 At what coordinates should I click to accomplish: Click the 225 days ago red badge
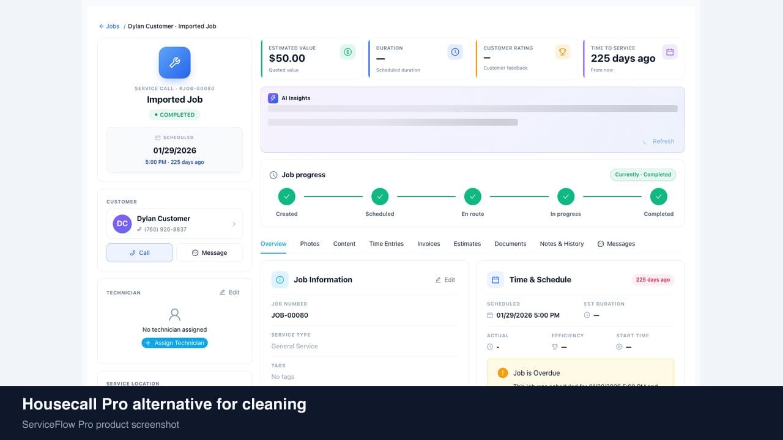click(x=653, y=280)
